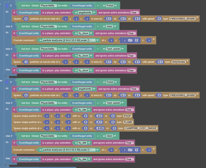Edit particle dust command text in upper if block
Image resolution: width=206 pixels, height=168 pixels.
69,40
